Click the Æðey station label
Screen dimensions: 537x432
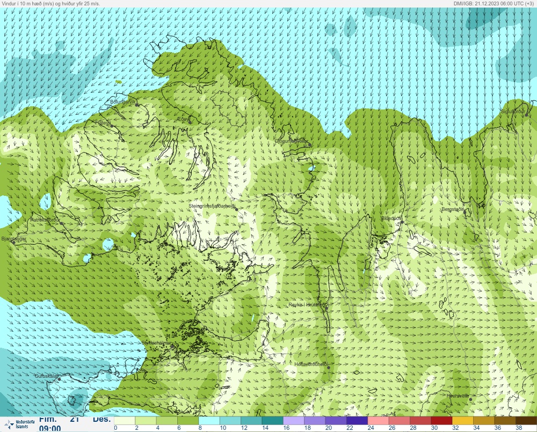coord(184,119)
